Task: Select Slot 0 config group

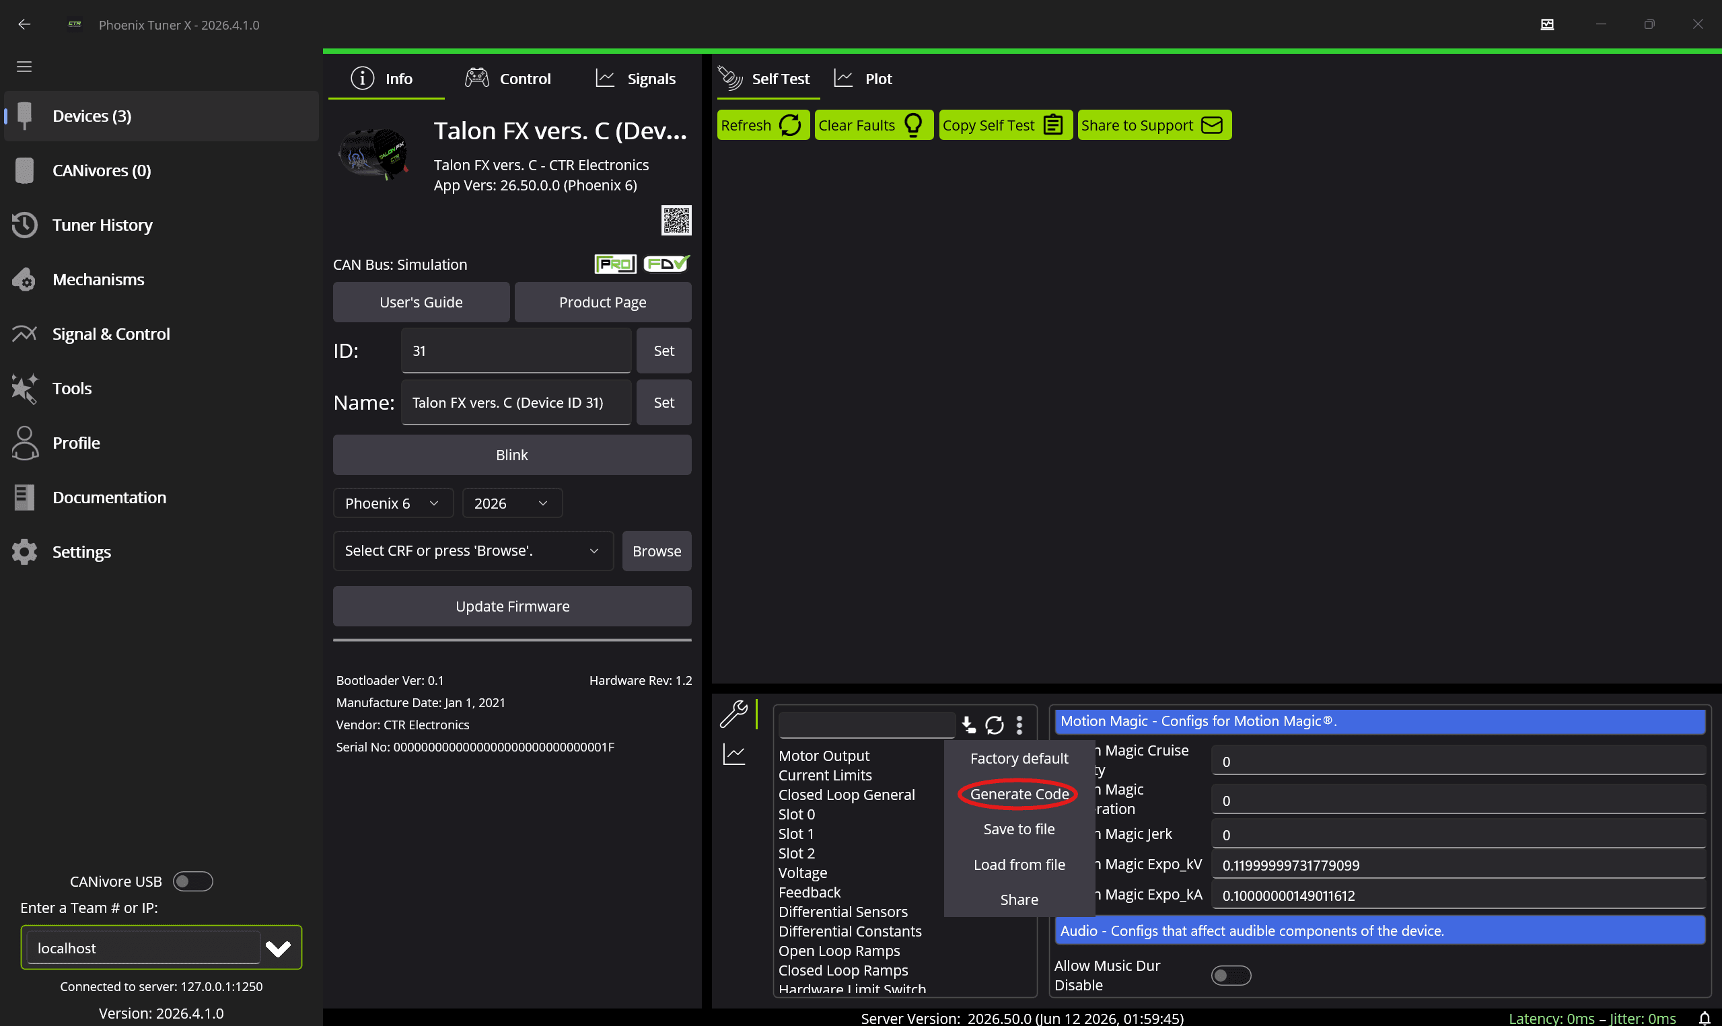Action: point(796,814)
